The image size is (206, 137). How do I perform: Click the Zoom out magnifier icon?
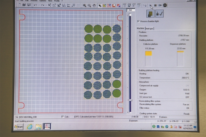(89, 5)
